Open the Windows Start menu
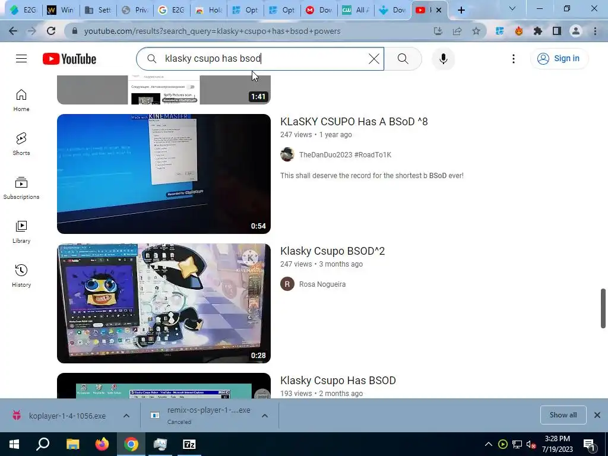The width and height of the screenshot is (608, 456). [x=14, y=444]
